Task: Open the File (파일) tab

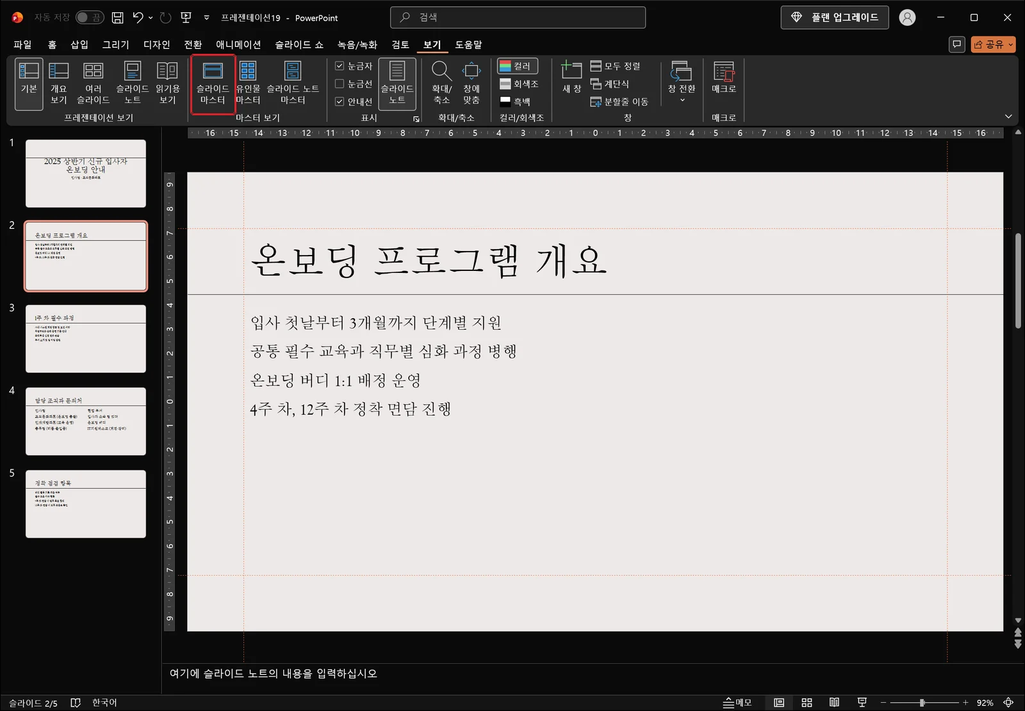Action: coord(22,44)
